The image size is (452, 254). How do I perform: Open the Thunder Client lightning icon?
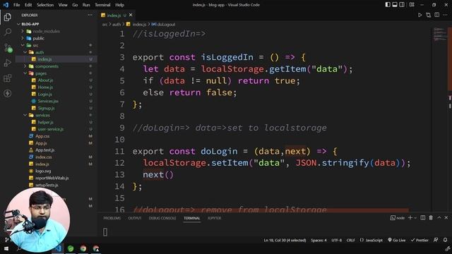point(8,93)
